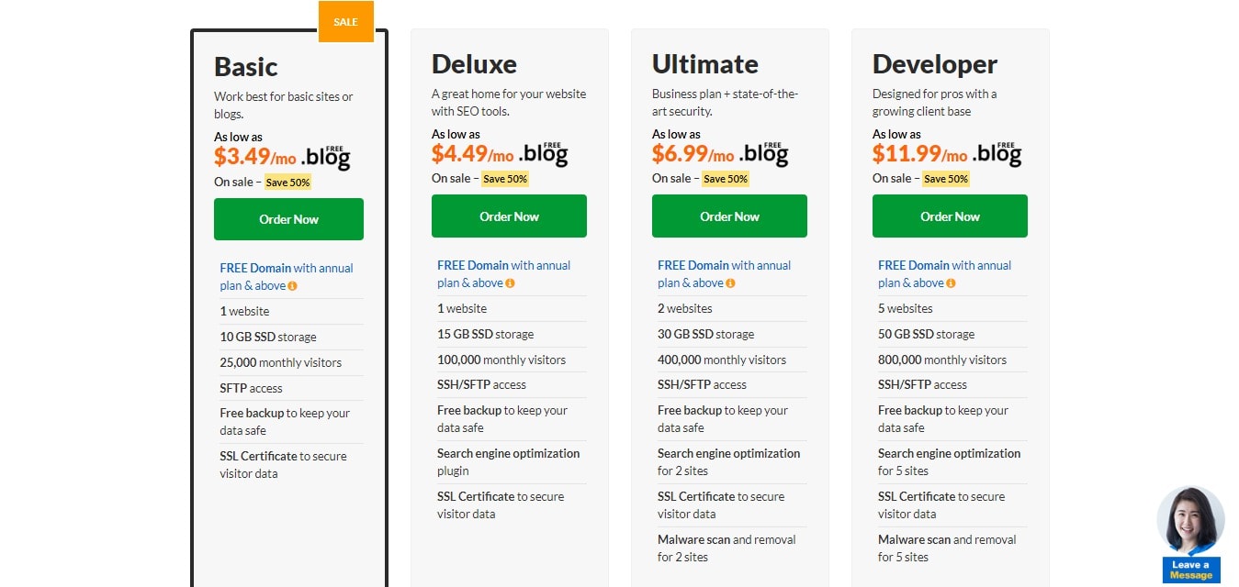Click the free .blog logo under Deluxe

[543, 154]
